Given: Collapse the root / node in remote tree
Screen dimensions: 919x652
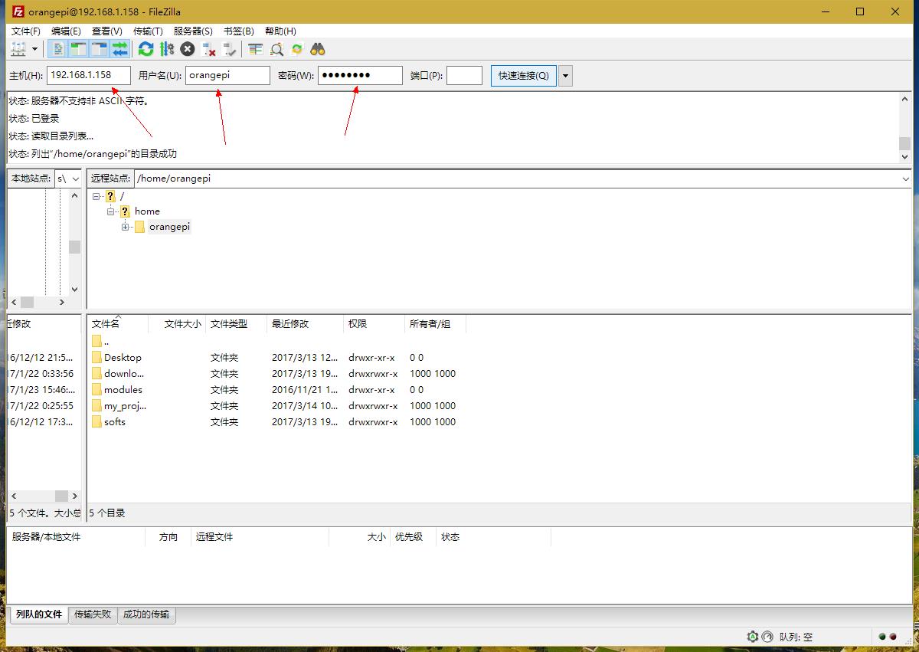Looking at the screenshot, I should [96, 196].
